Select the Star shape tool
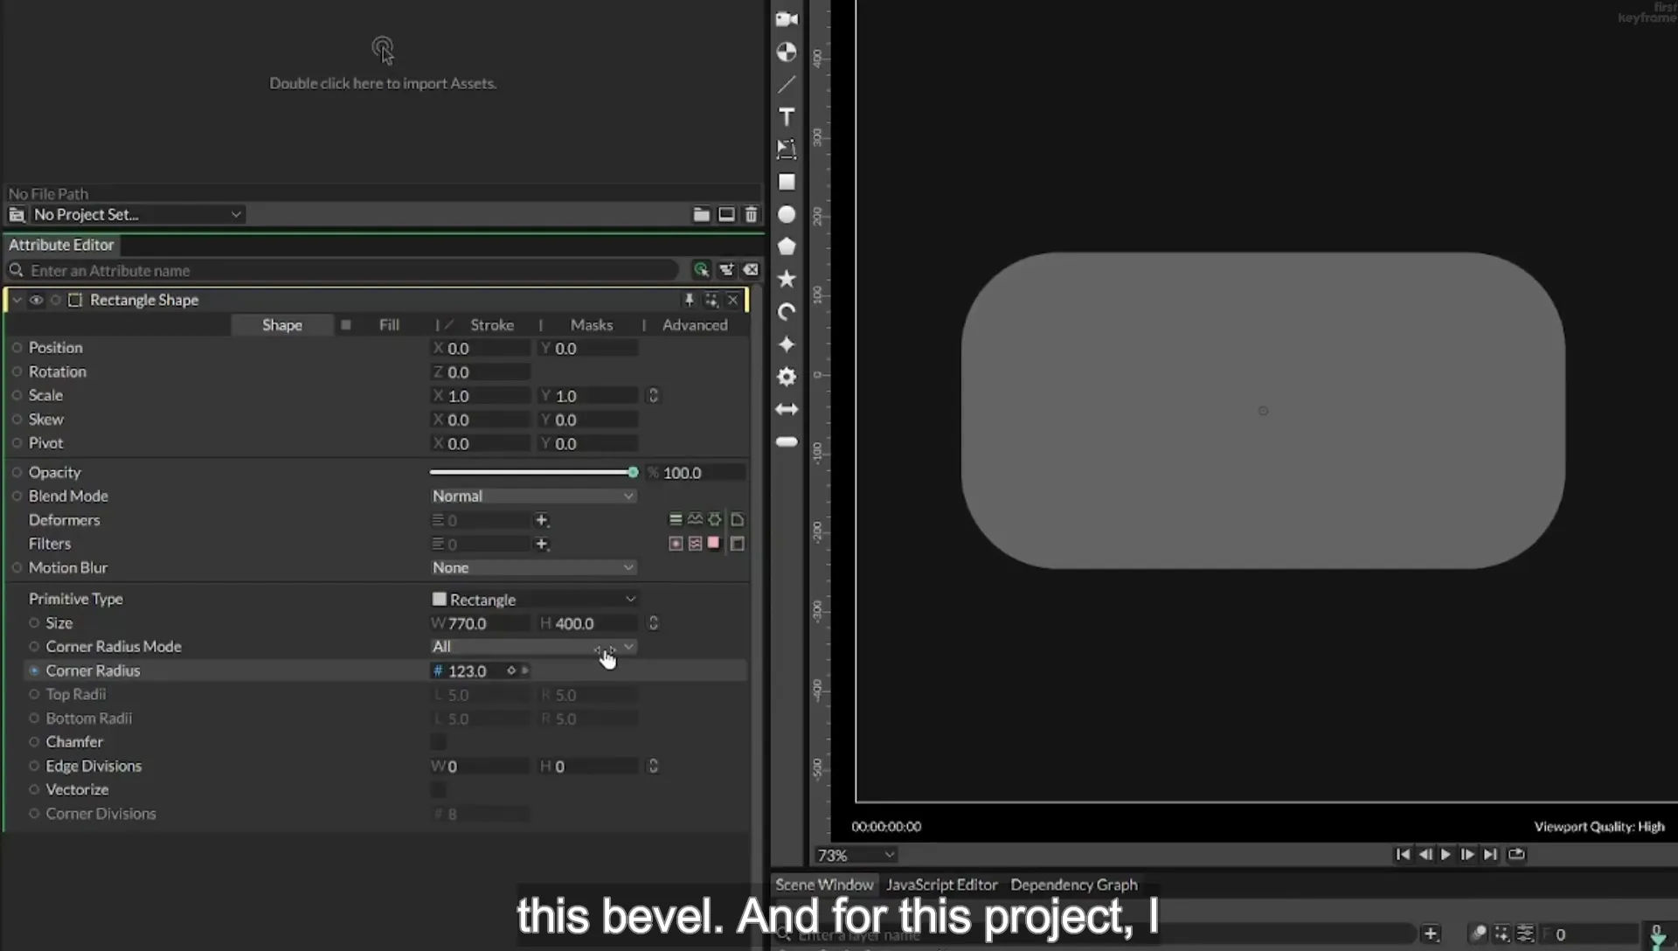The height and width of the screenshot is (951, 1678). click(x=787, y=279)
